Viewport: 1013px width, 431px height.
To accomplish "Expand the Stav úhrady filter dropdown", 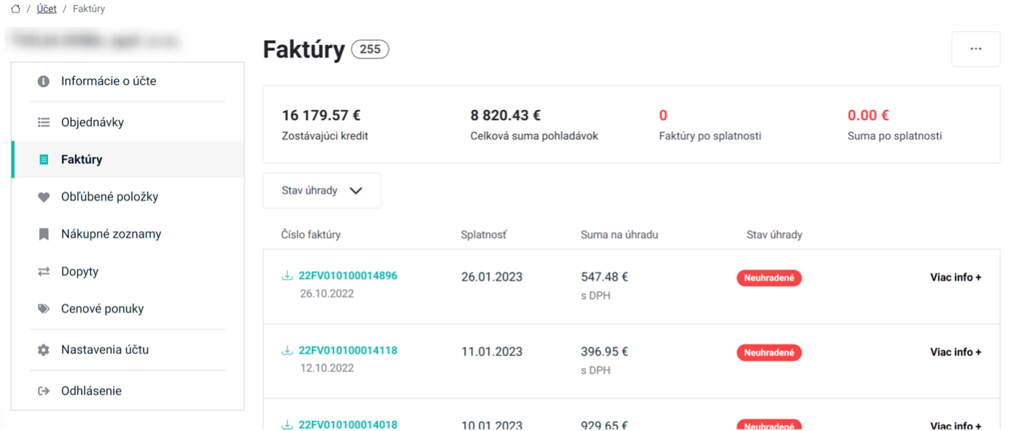I will [x=321, y=191].
